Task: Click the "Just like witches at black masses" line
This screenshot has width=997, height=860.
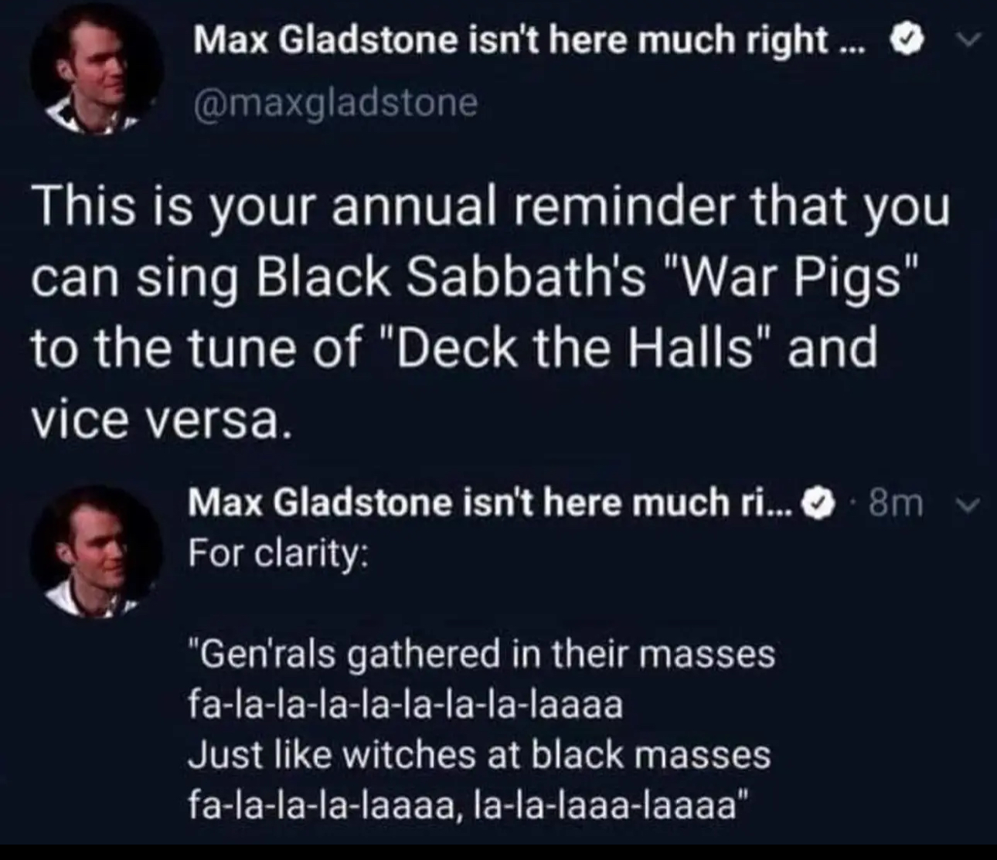Action: click(479, 754)
